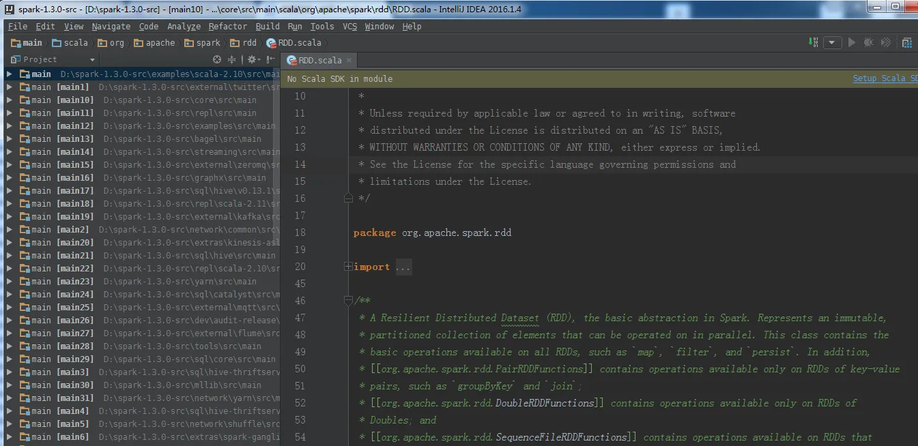Expand the main [main14] tree node
Viewport: 918px width, 446px height.
coord(10,151)
